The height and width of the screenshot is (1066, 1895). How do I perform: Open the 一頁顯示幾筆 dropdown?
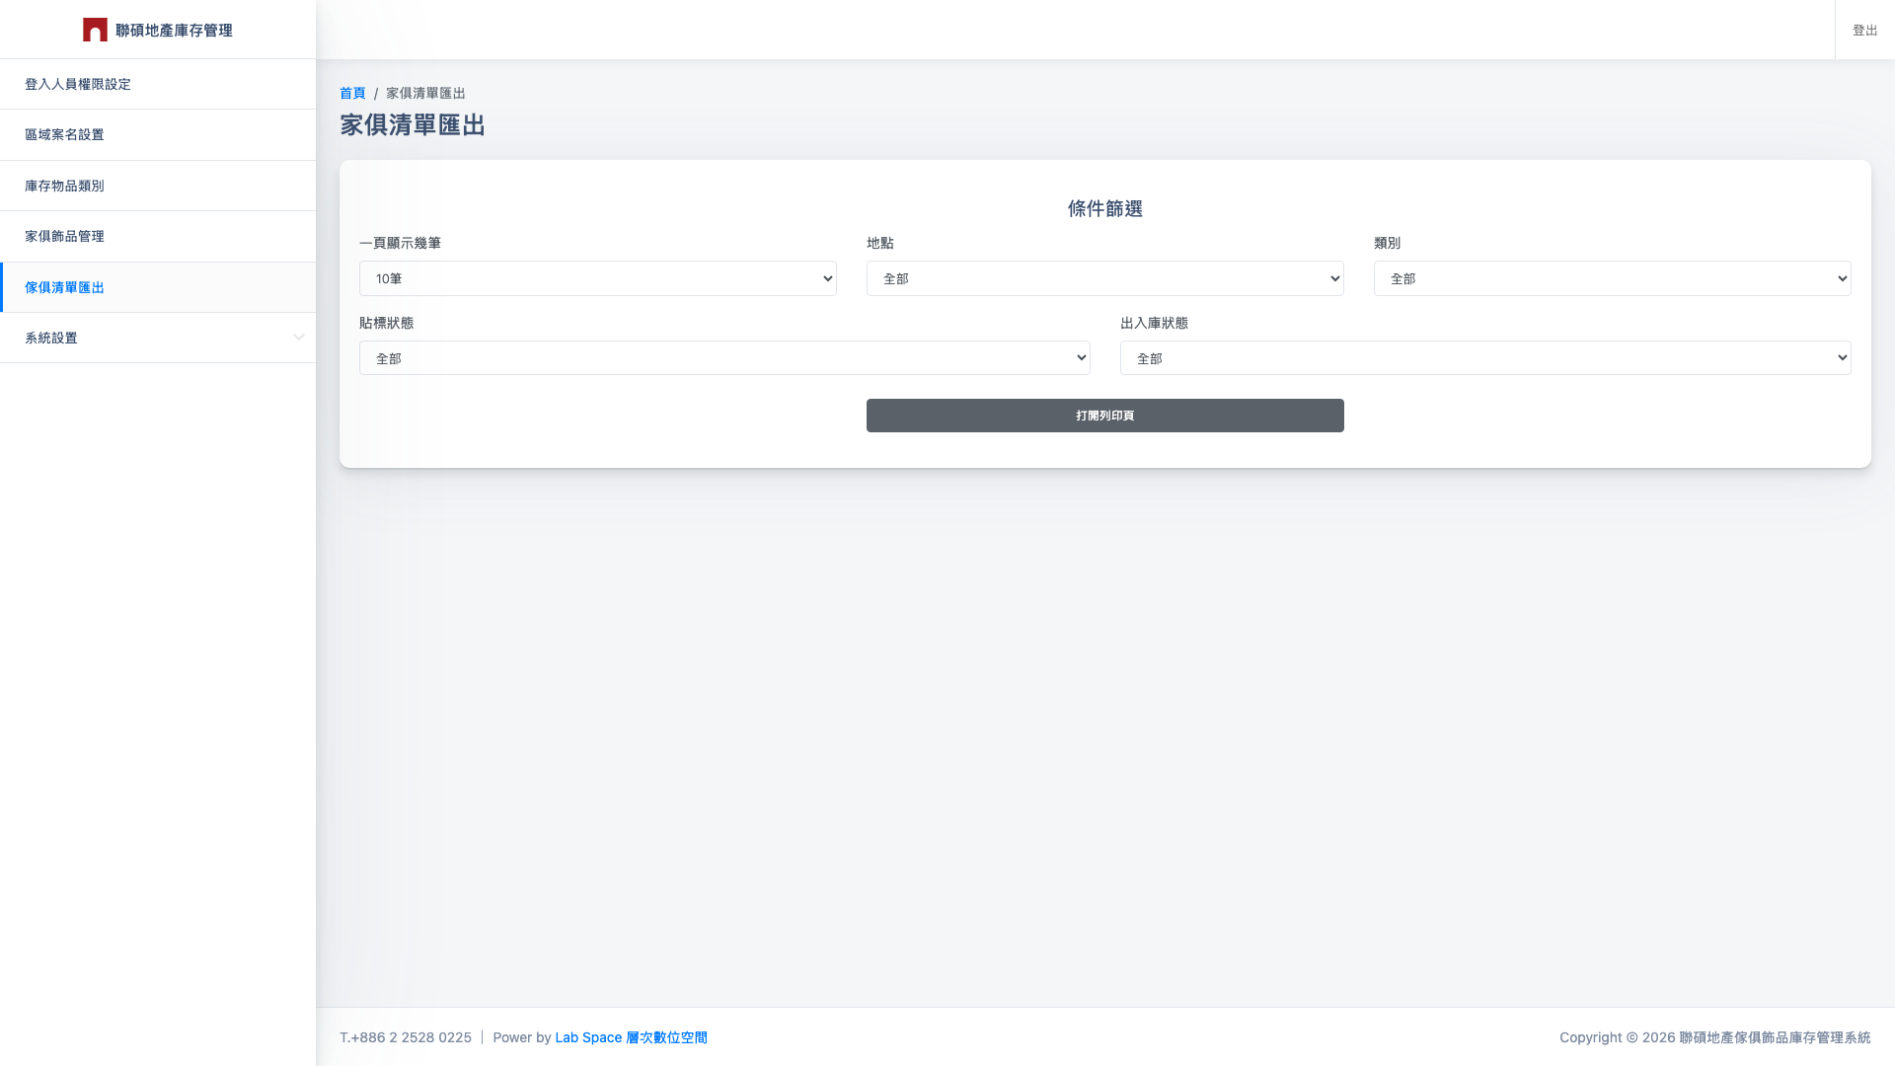coord(596,278)
